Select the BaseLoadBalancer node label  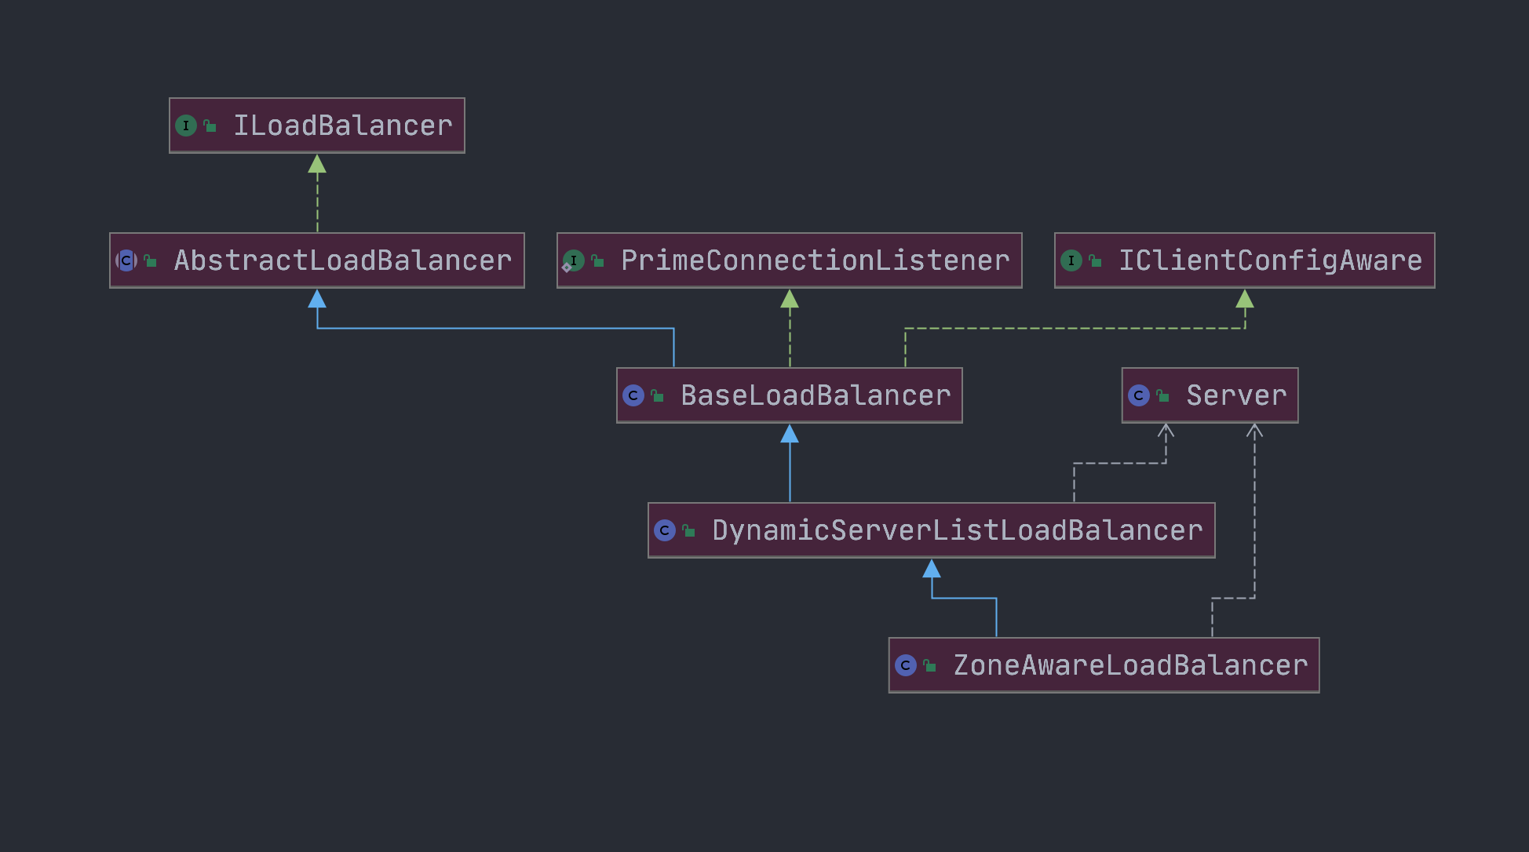816,395
